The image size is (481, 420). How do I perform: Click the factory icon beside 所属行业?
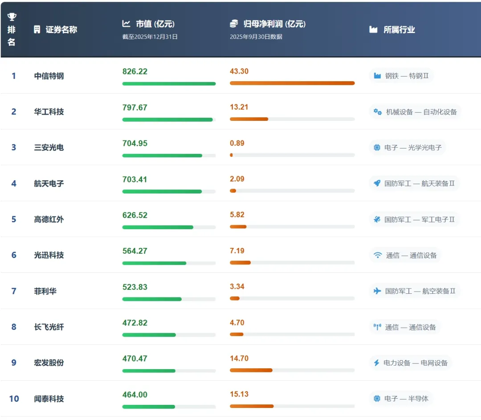tap(374, 29)
